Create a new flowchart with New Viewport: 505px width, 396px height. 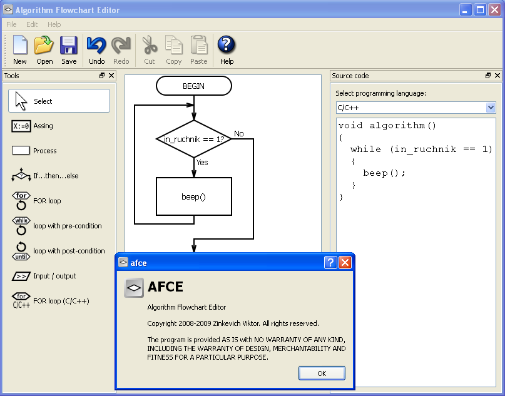(x=19, y=49)
